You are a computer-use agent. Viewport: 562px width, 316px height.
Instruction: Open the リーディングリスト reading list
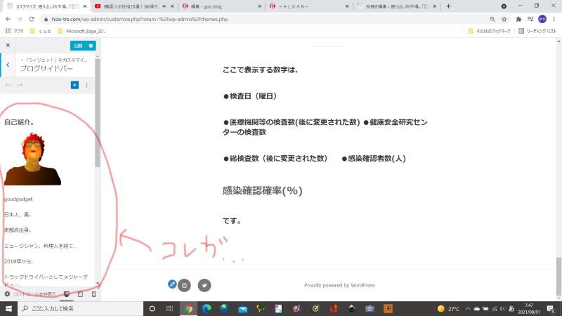pos(537,31)
